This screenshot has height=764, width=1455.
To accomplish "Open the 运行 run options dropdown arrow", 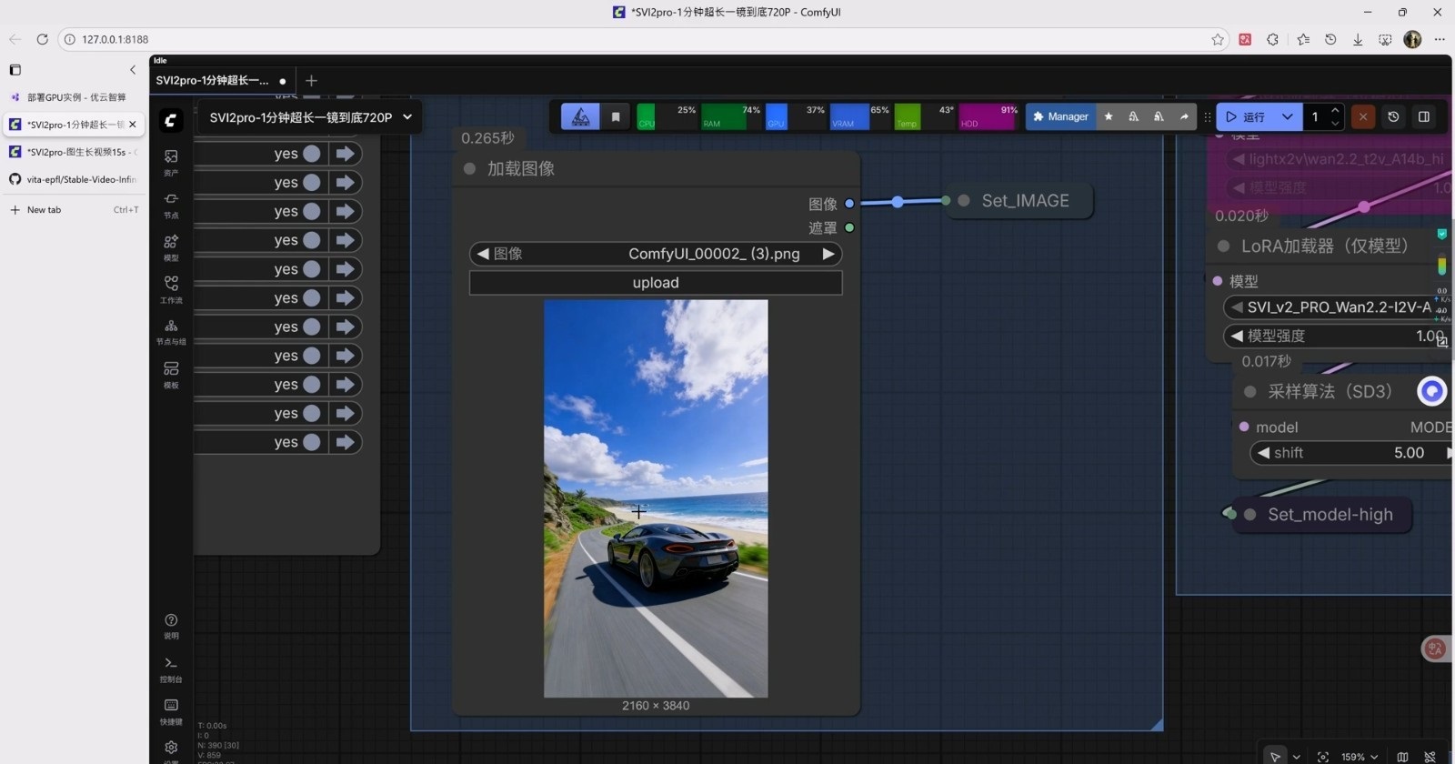I will pyautogui.click(x=1287, y=116).
